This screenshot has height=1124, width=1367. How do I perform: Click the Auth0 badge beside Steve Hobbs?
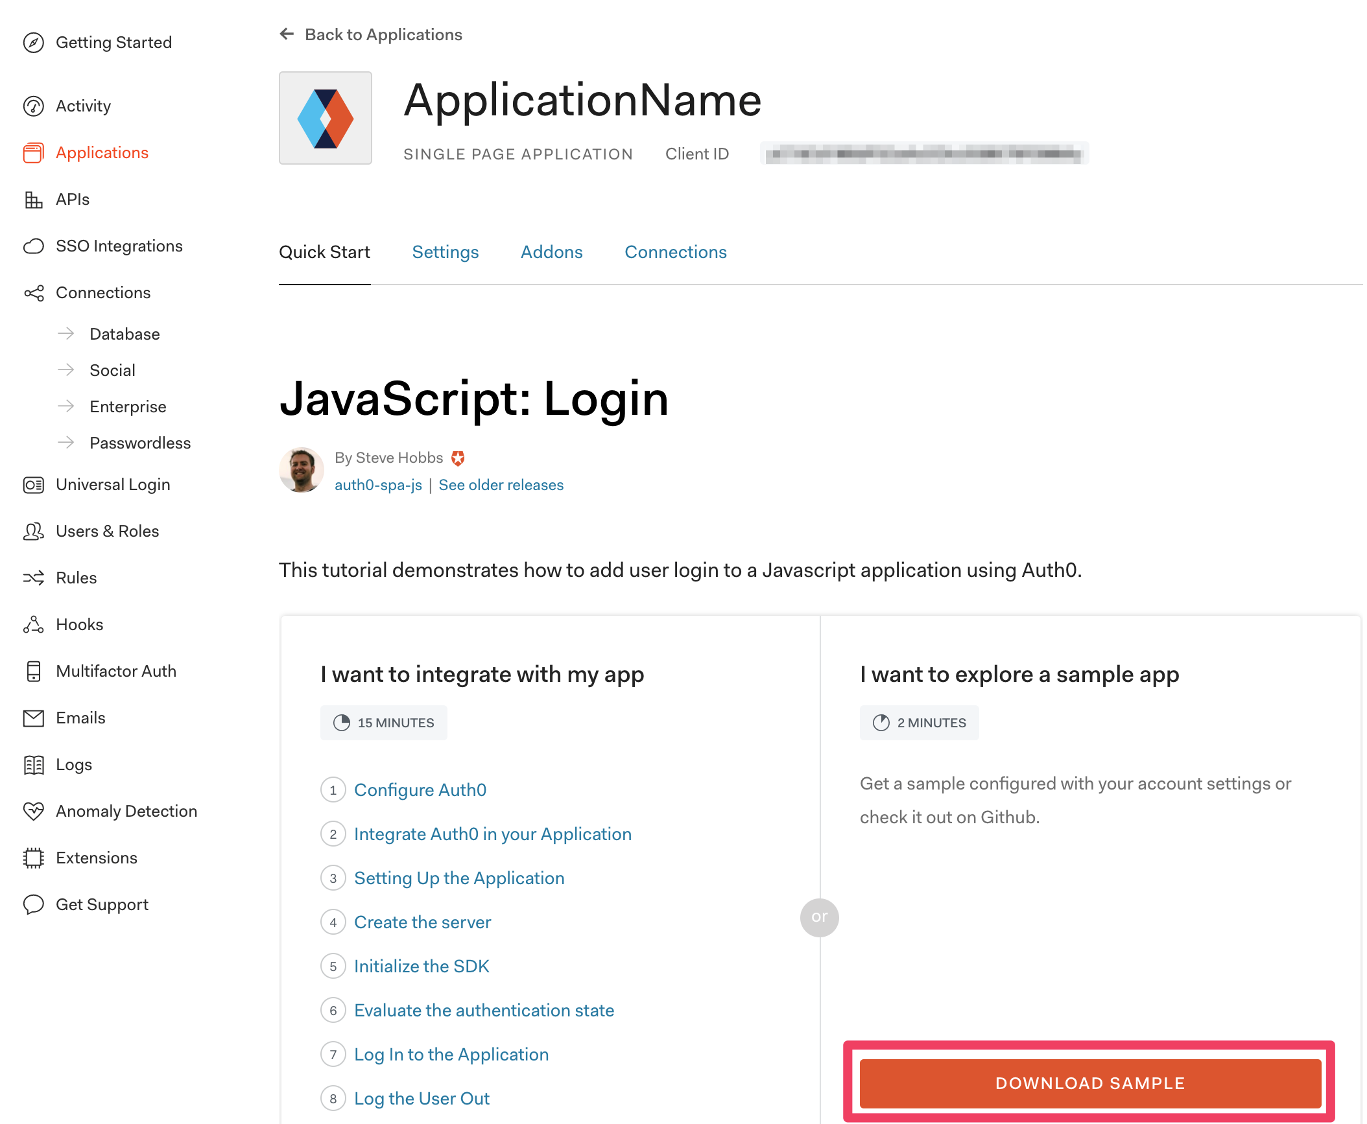458,458
